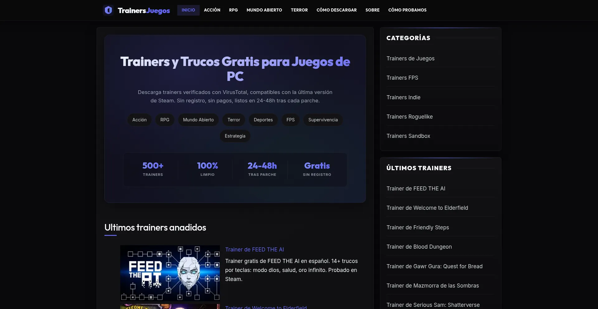Select TERROR in the navigation bar
598x309 pixels.
point(299,10)
